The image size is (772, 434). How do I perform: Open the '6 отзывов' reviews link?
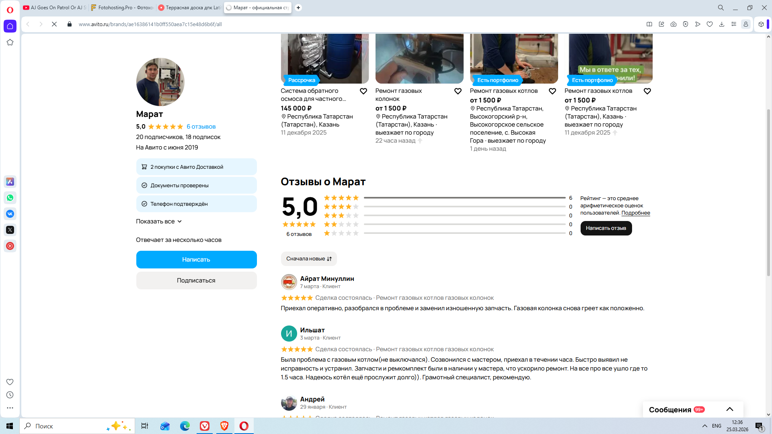point(201,127)
